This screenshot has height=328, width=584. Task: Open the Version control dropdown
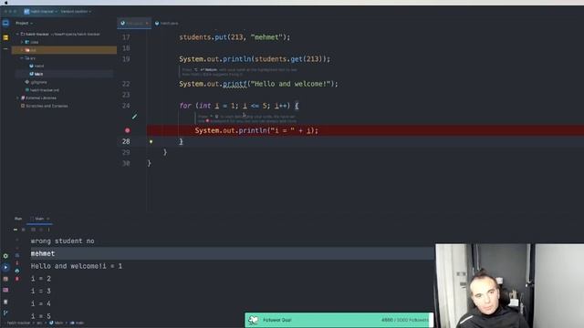point(76,12)
